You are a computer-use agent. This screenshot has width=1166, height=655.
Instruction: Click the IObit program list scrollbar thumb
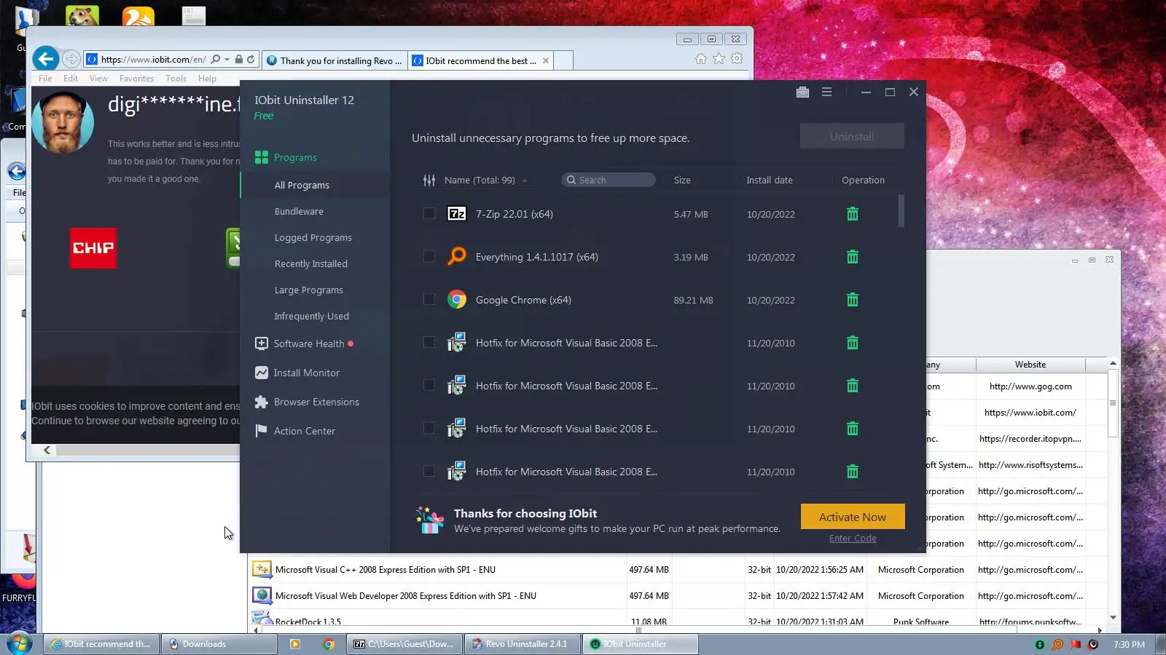tap(901, 211)
